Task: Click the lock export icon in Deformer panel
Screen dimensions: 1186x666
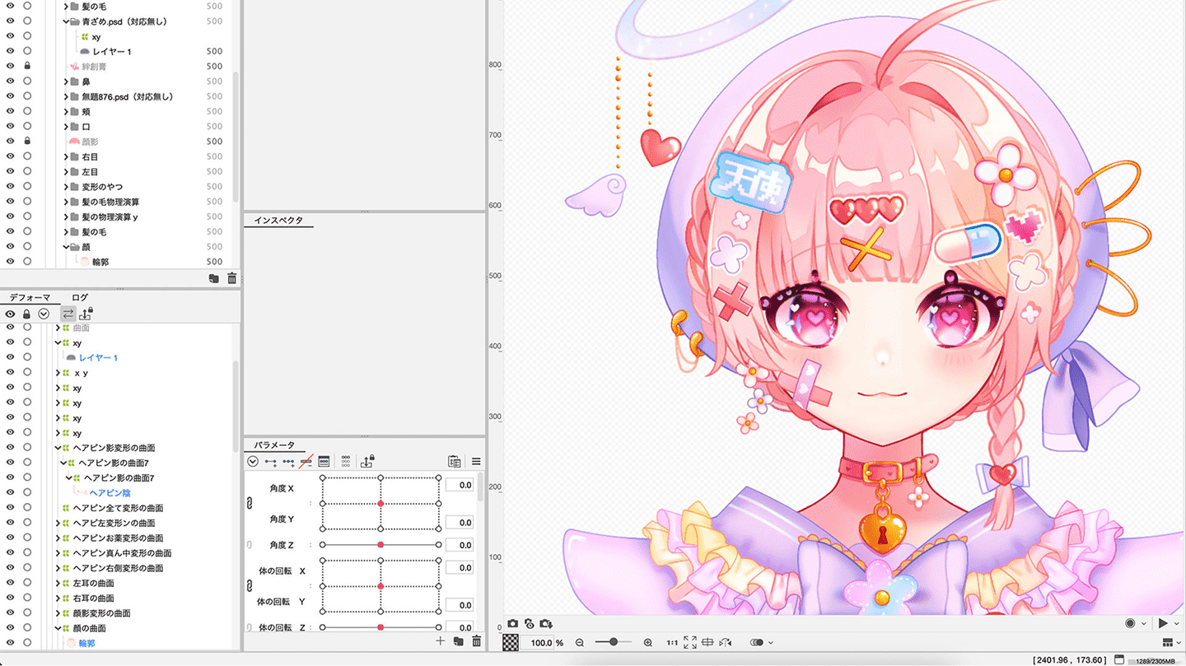Action: 86,314
